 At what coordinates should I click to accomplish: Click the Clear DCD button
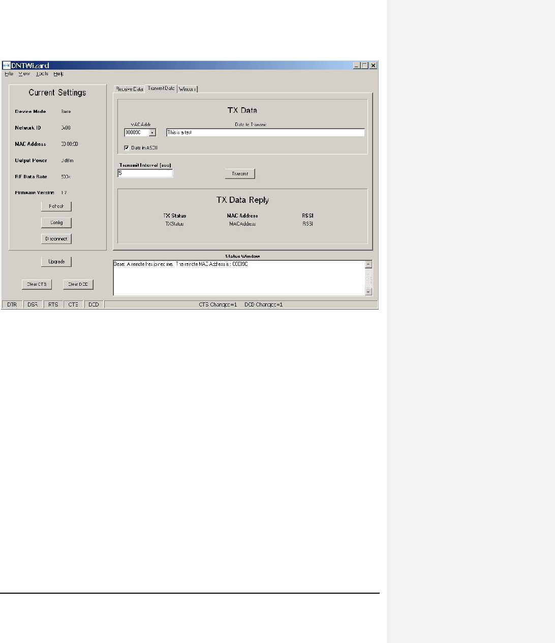coord(78,285)
